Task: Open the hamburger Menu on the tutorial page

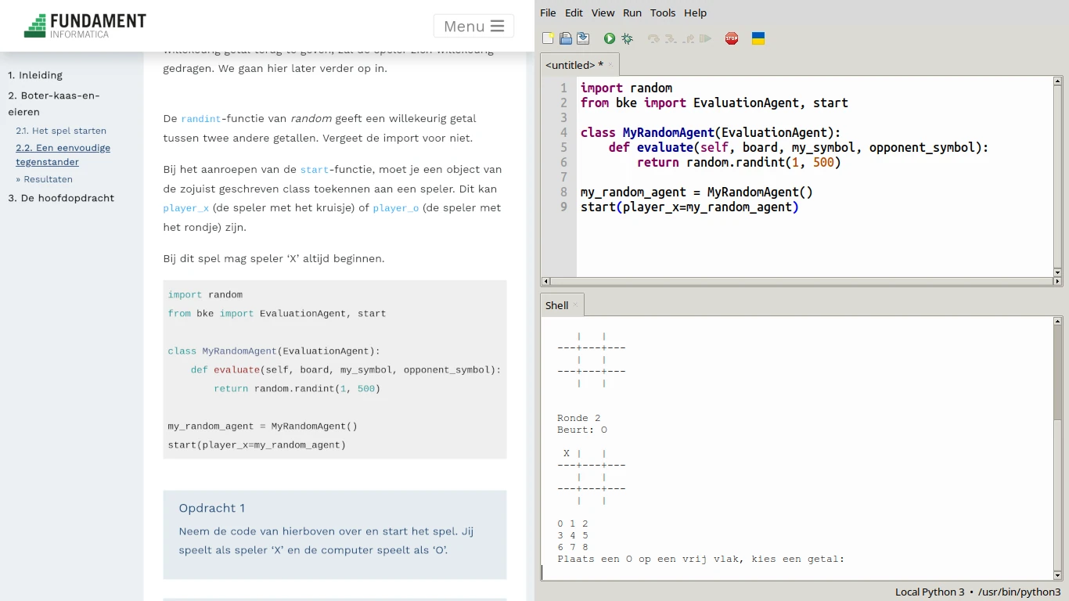Action: pos(473,26)
